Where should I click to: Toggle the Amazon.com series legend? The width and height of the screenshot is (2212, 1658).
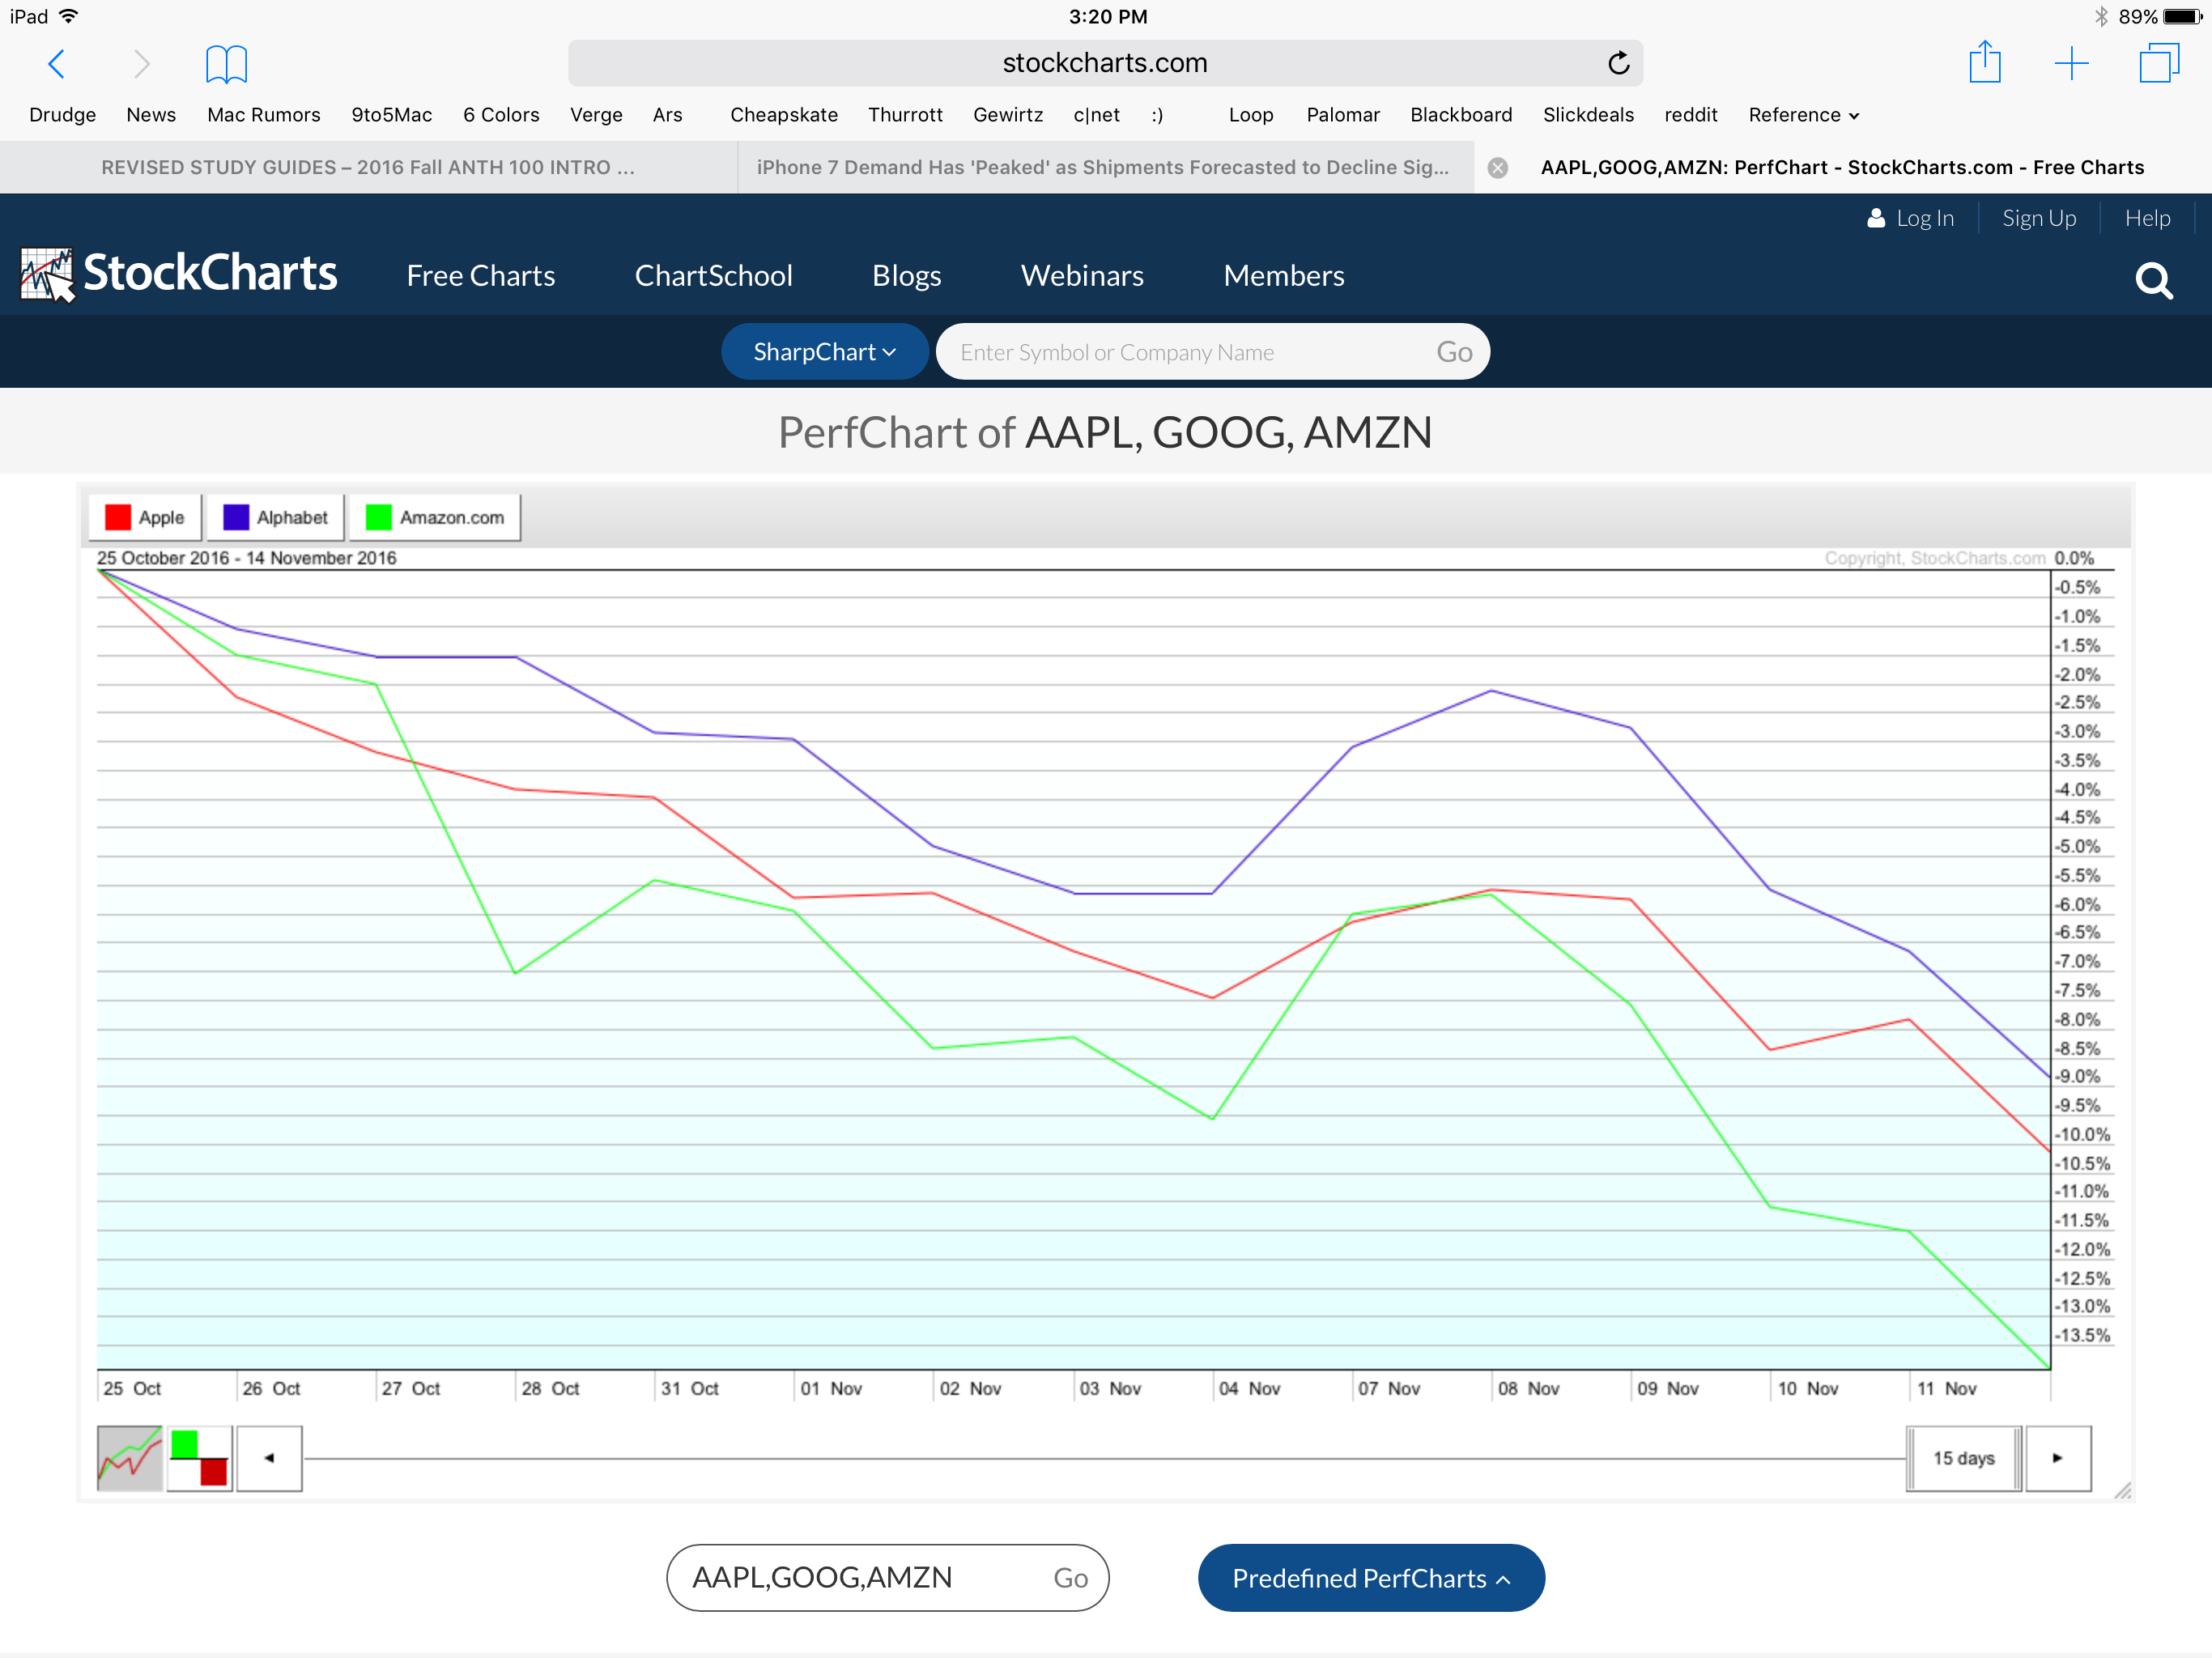pyautogui.click(x=435, y=517)
